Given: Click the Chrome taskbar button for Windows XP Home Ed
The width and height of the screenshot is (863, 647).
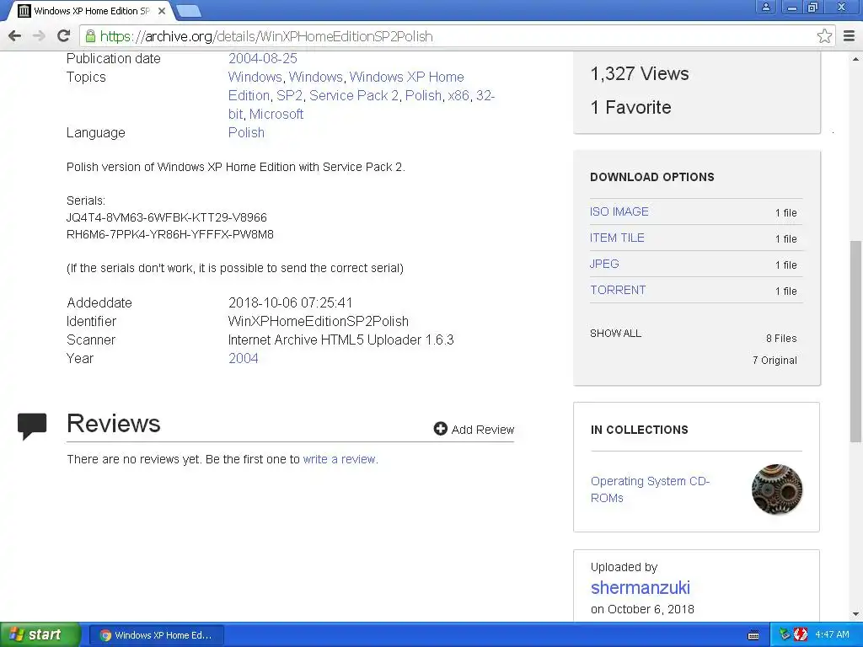Looking at the screenshot, I should click(156, 635).
